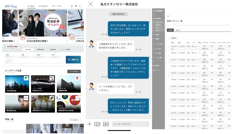The image size is (237, 134).
Task: Focus the メッセージを入力 message field
Action: point(131,124)
